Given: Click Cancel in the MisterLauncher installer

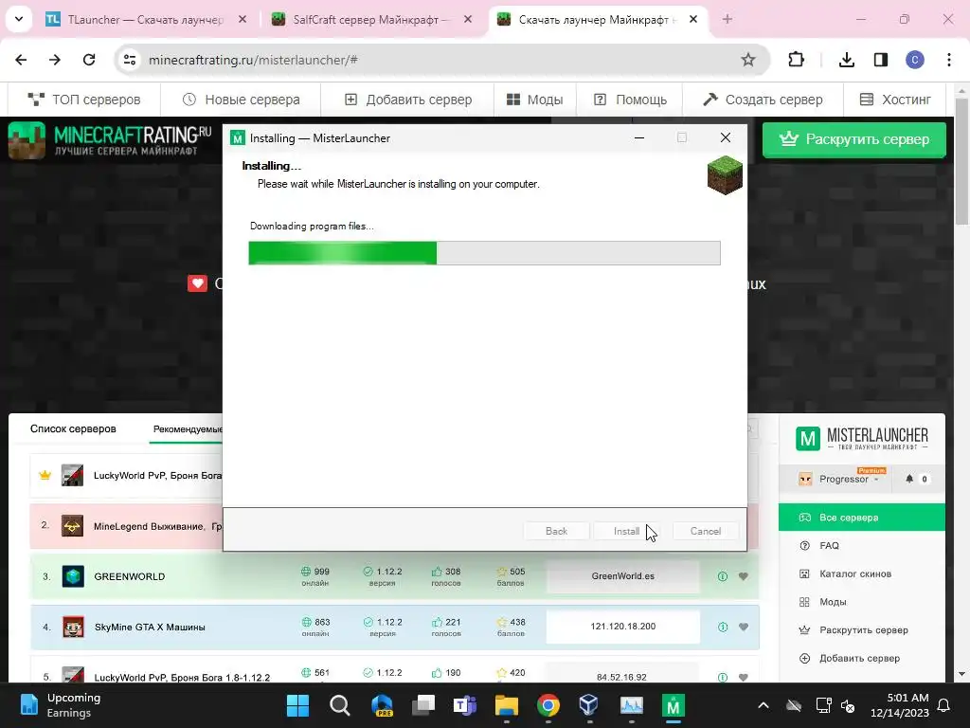Looking at the screenshot, I should tap(705, 531).
